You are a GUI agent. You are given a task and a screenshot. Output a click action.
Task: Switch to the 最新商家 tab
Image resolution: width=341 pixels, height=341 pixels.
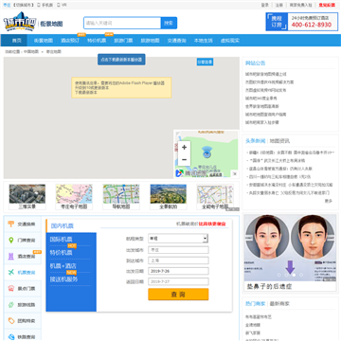tap(279, 303)
